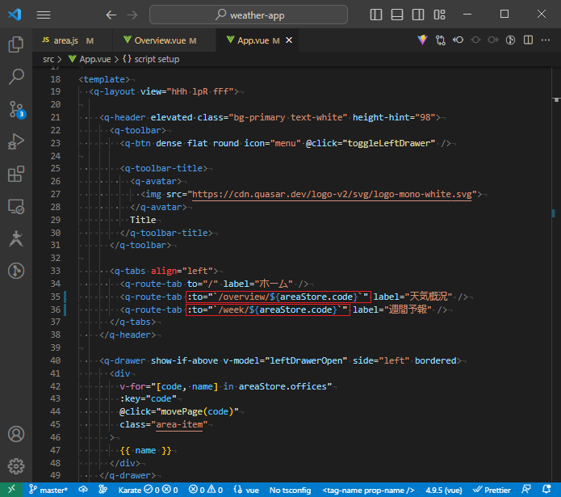
Task: Click the word Title on line 29
Action: [143, 220]
